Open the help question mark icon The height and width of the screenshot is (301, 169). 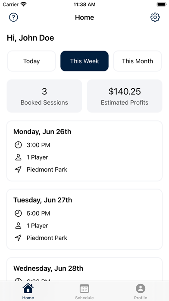pyautogui.click(x=13, y=17)
